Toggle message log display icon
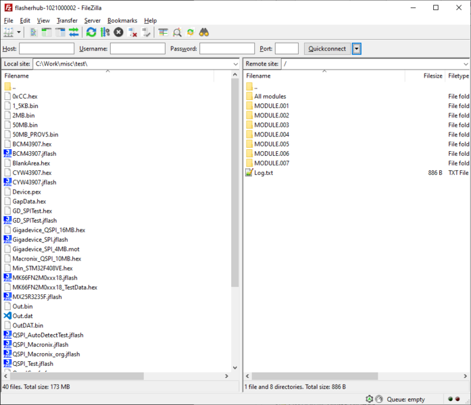Viewport: 471px width, 405px height. coord(34,32)
